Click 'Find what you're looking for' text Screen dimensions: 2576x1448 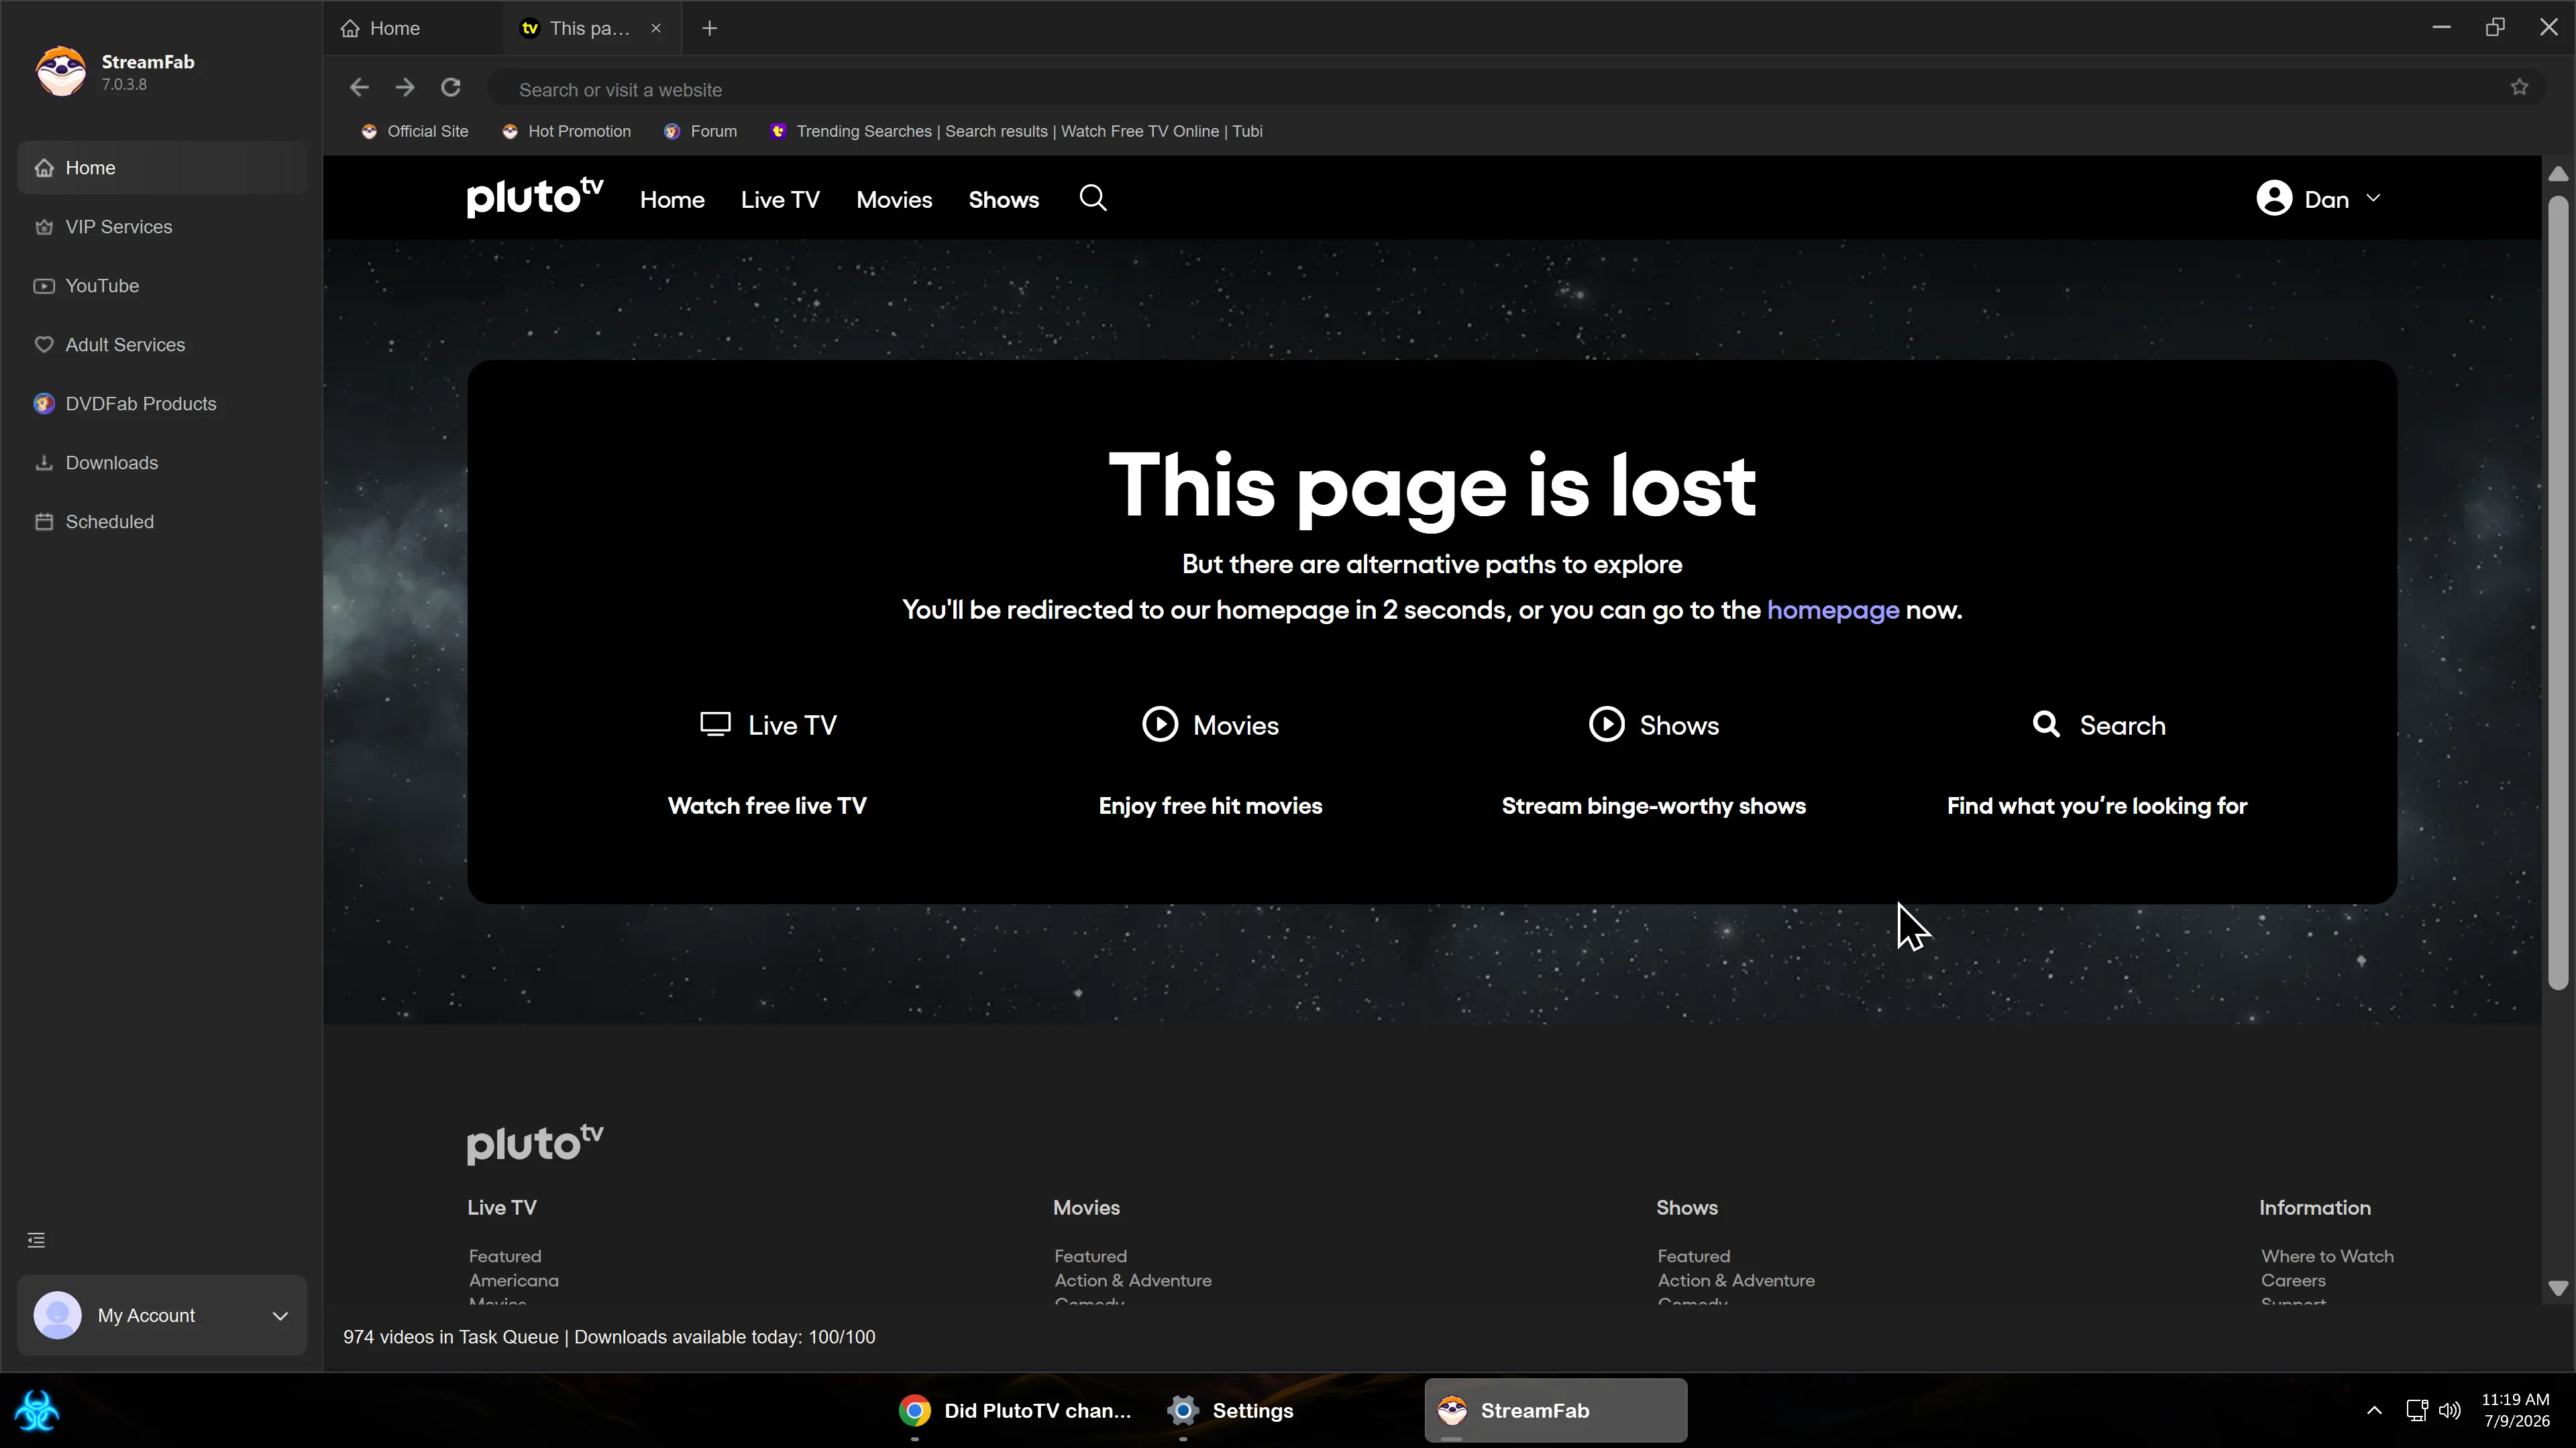click(x=2097, y=805)
